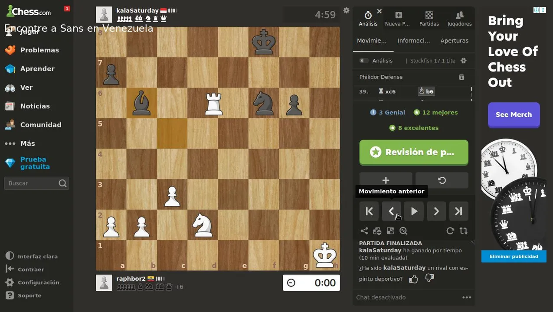The image size is (553, 312).
Task: Open chat options three dots
Action: point(467,297)
